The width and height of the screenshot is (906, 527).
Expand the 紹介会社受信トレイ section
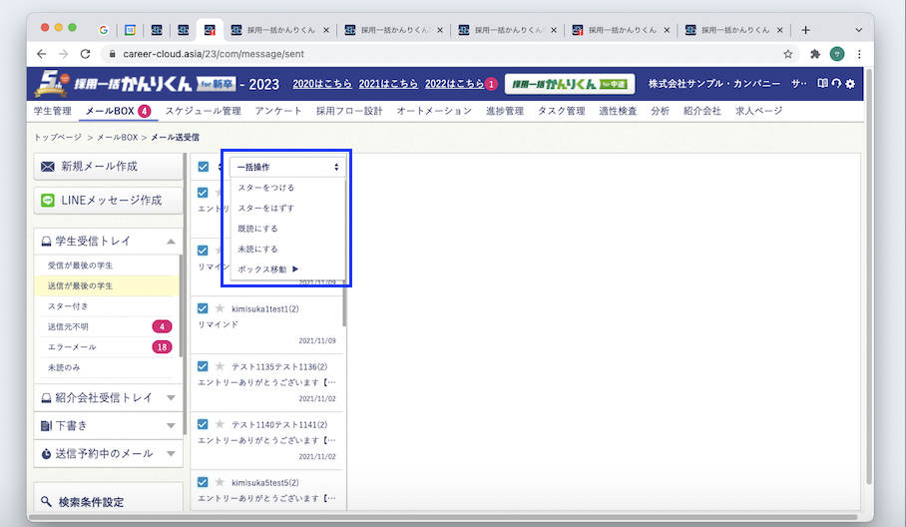tap(171, 398)
